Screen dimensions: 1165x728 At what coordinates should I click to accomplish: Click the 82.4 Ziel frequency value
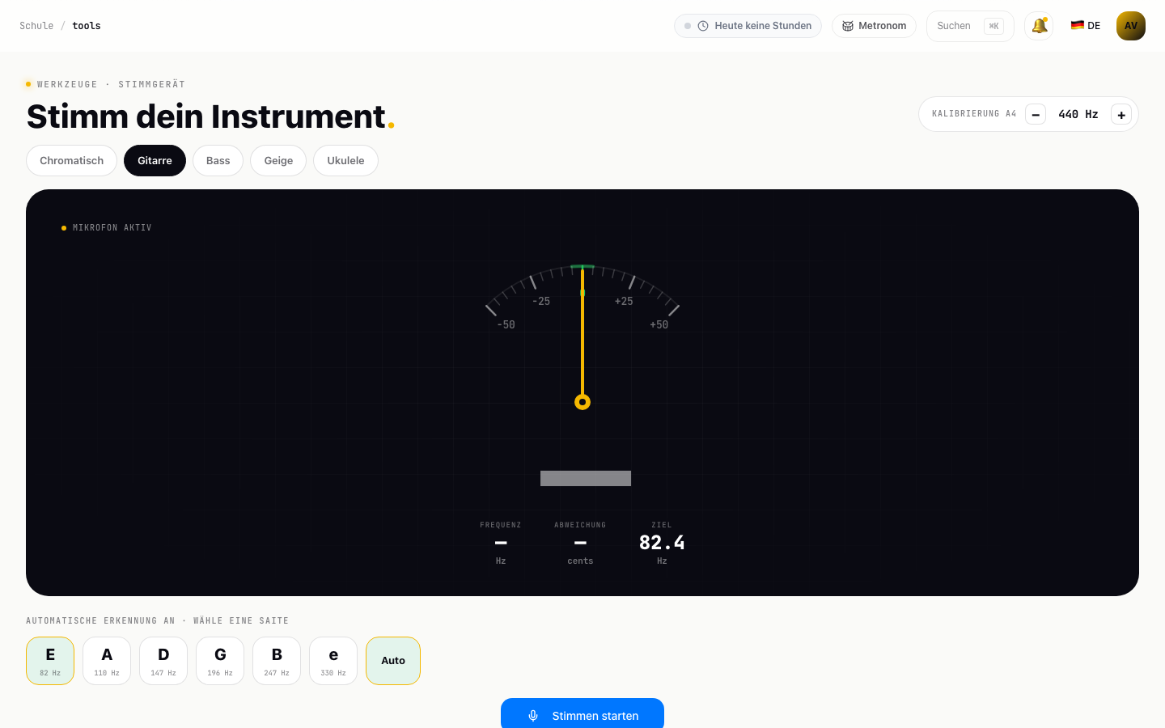[662, 542]
